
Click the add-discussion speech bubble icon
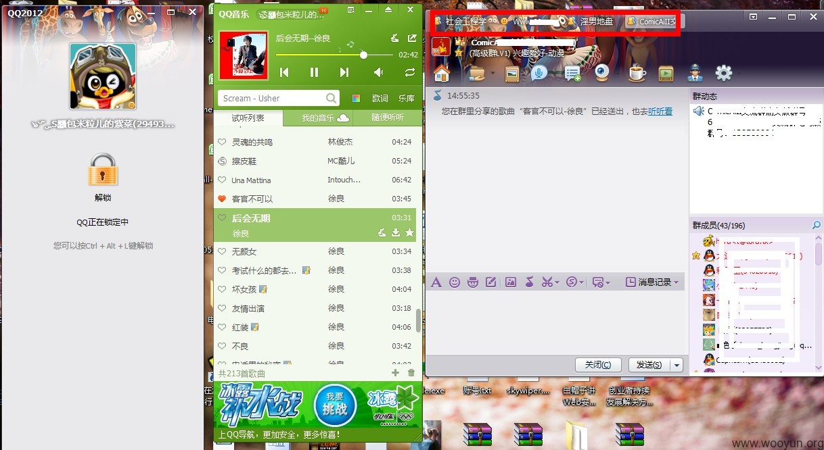[x=573, y=73]
